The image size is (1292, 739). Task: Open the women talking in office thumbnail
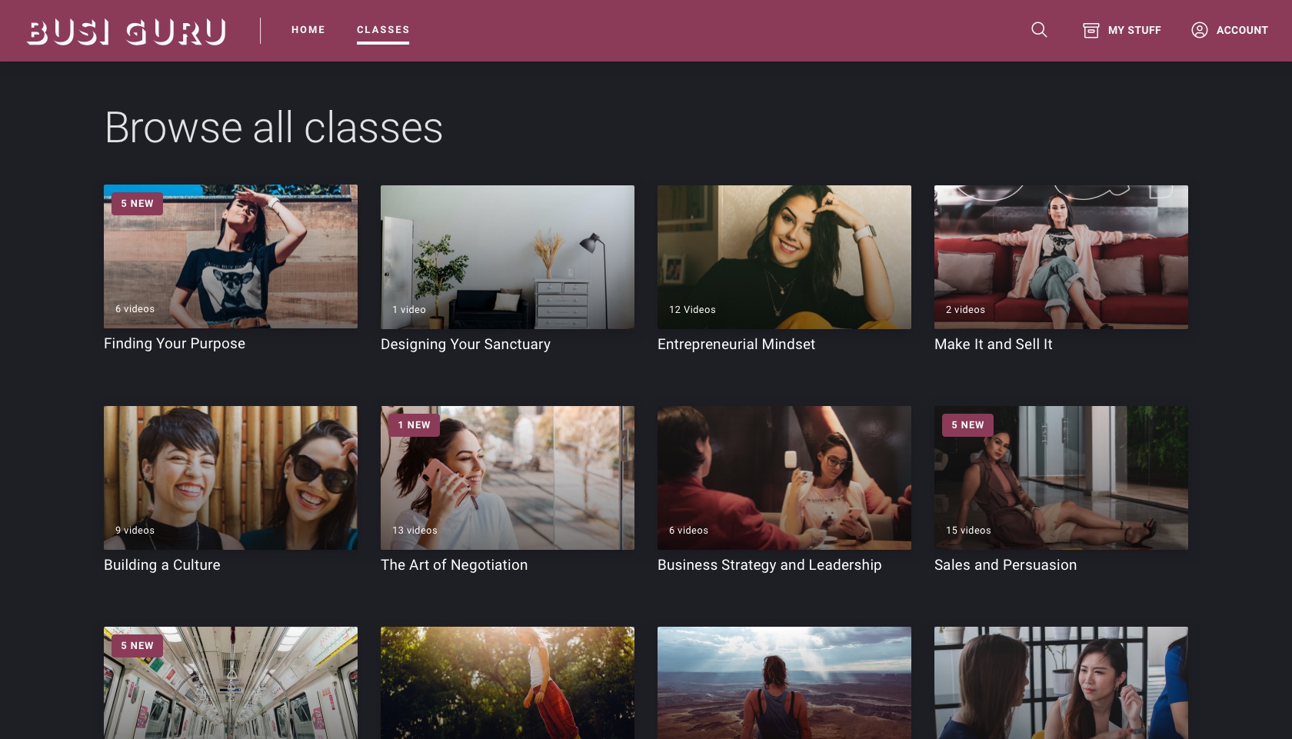(1061, 683)
